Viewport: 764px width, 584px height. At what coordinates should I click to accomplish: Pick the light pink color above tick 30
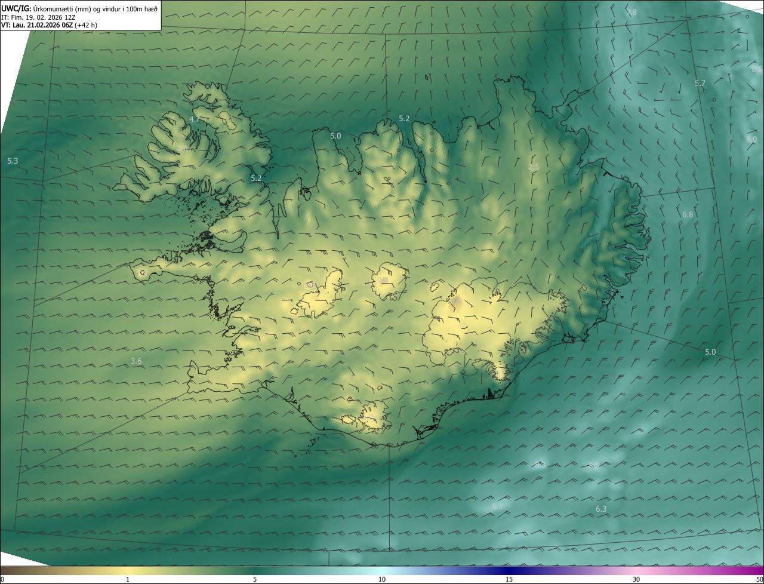coord(636,570)
